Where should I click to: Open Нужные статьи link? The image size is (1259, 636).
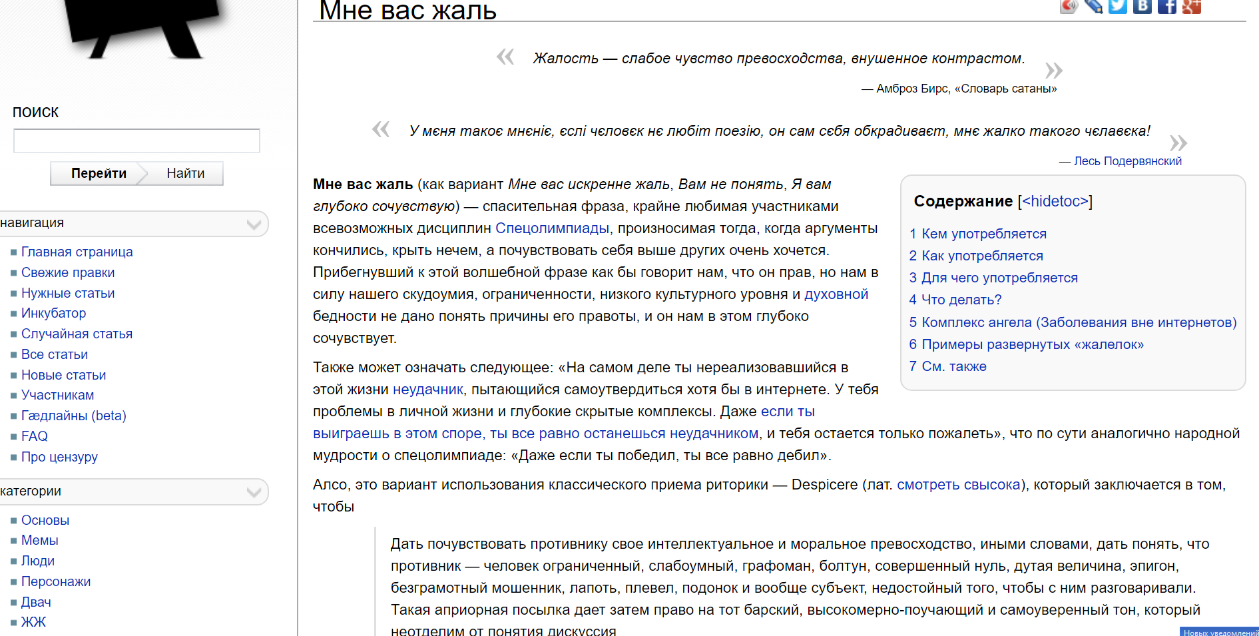(x=68, y=293)
